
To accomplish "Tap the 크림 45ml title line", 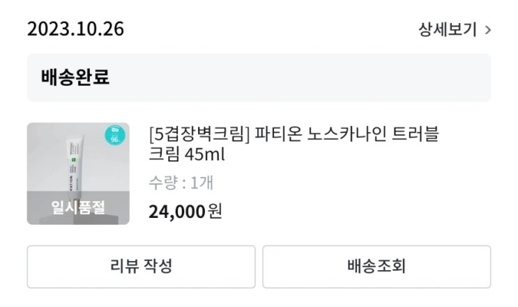I will click(x=188, y=154).
